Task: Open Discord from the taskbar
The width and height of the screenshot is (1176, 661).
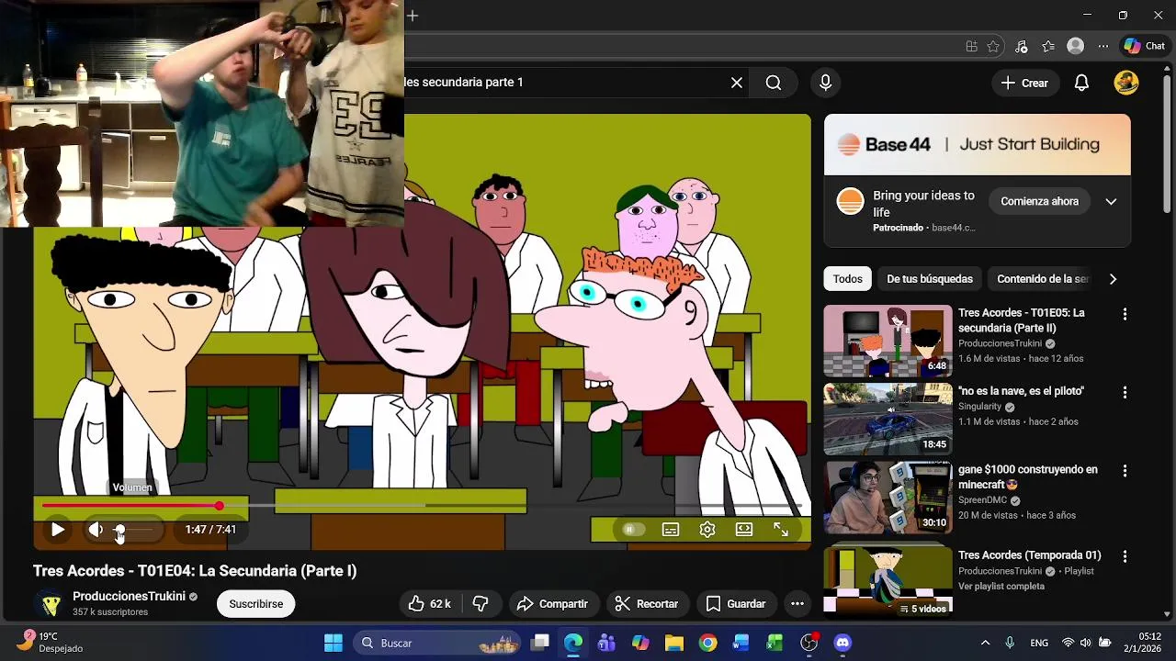Action: click(842, 643)
